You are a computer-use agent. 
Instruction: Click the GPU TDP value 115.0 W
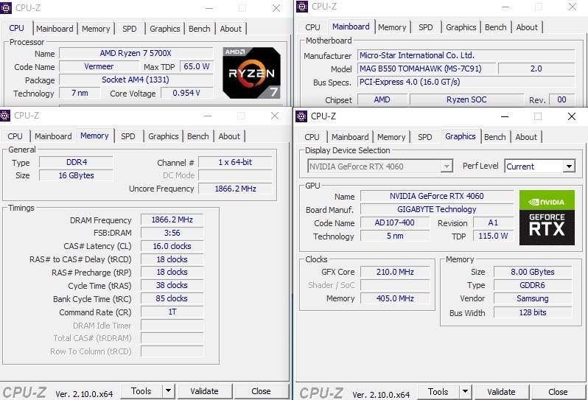(493, 236)
